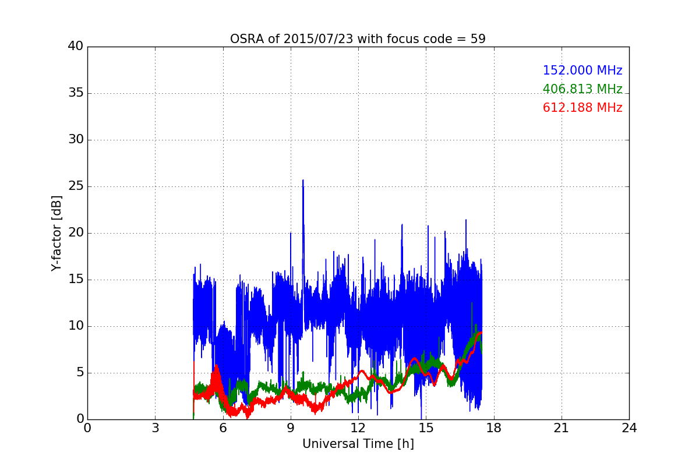Click y-axis tick label 25
Screen dimensions: 699x466
[76, 186]
